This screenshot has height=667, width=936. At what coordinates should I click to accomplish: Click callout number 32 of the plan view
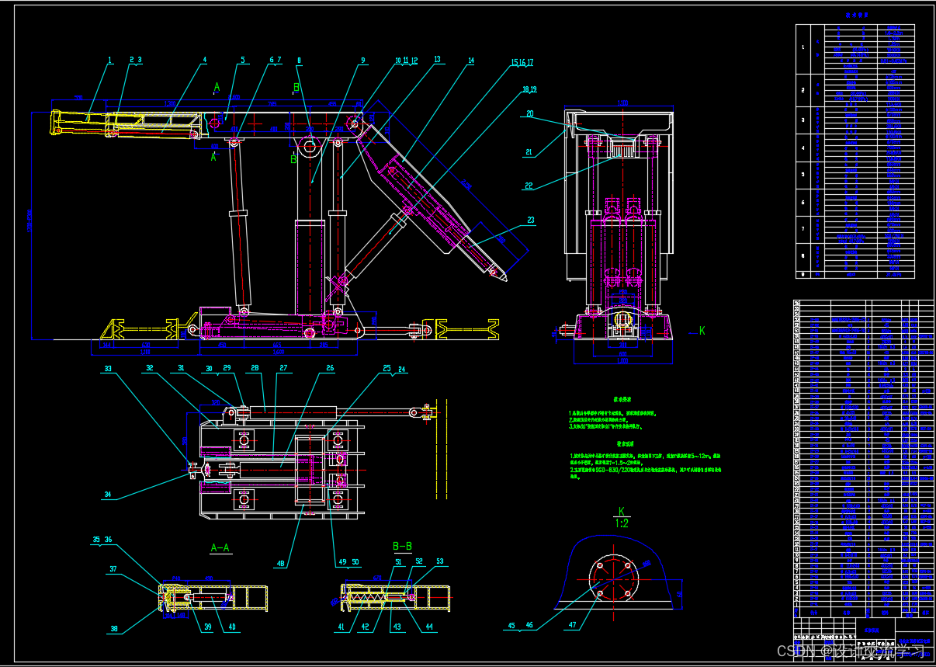(x=149, y=368)
